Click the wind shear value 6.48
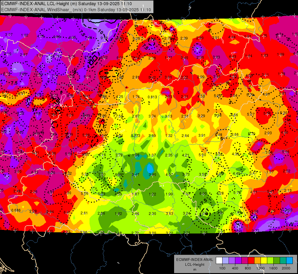 (219, 135)
